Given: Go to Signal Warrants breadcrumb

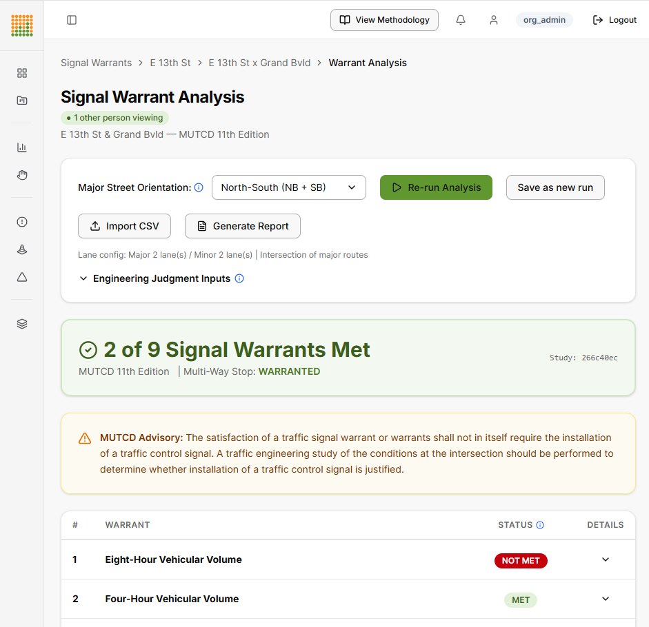Looking at the screenshot, I should point(96,63).
